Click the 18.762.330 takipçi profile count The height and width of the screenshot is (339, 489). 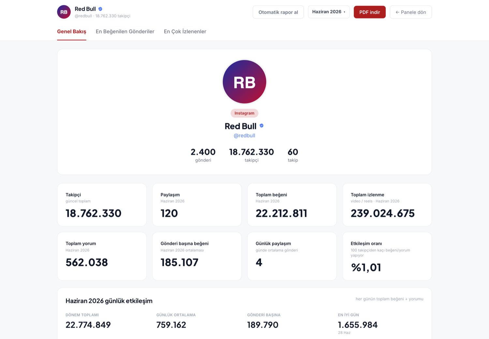tap(251, 155)
